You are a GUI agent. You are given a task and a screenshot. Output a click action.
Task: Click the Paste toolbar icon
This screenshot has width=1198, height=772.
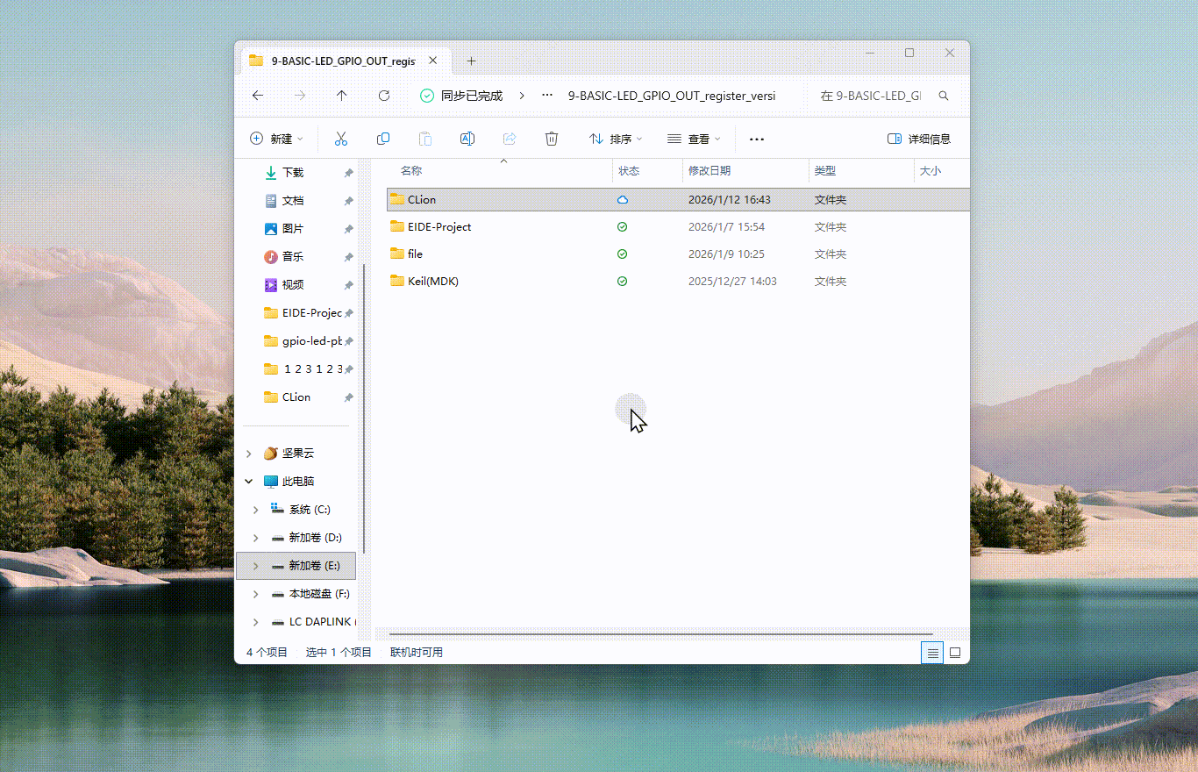[x=425, y=139]
